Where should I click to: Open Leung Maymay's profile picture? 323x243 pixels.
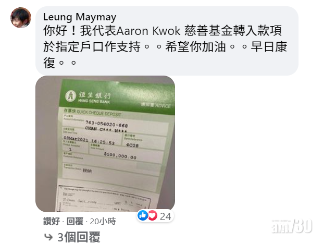21,18
